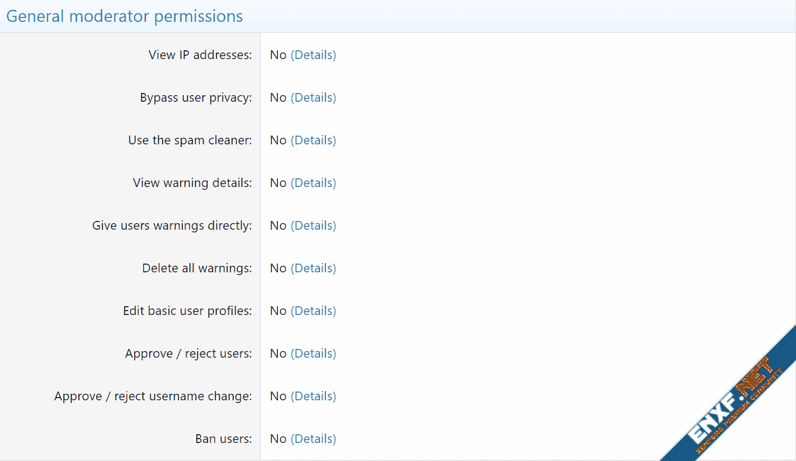The width and height of the screenshot is (796, 461).
Task: Click the Edit basic user profiles label
Action: (x=187, y=311)
